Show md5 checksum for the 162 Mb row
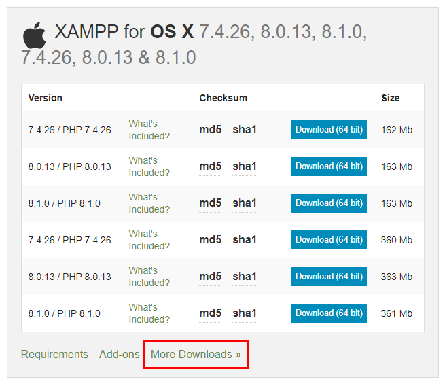The width and height of the screenshot is (447, 386). (x=211, y=130)
